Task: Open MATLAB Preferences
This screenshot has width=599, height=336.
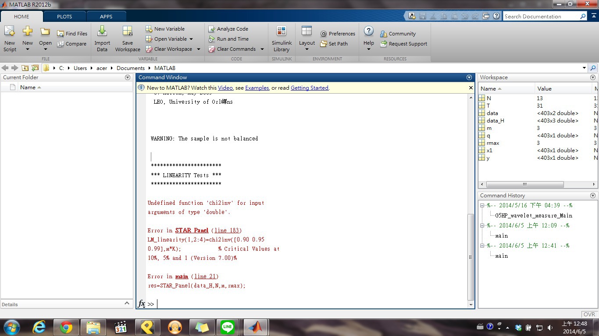Action: pos(338,34)
